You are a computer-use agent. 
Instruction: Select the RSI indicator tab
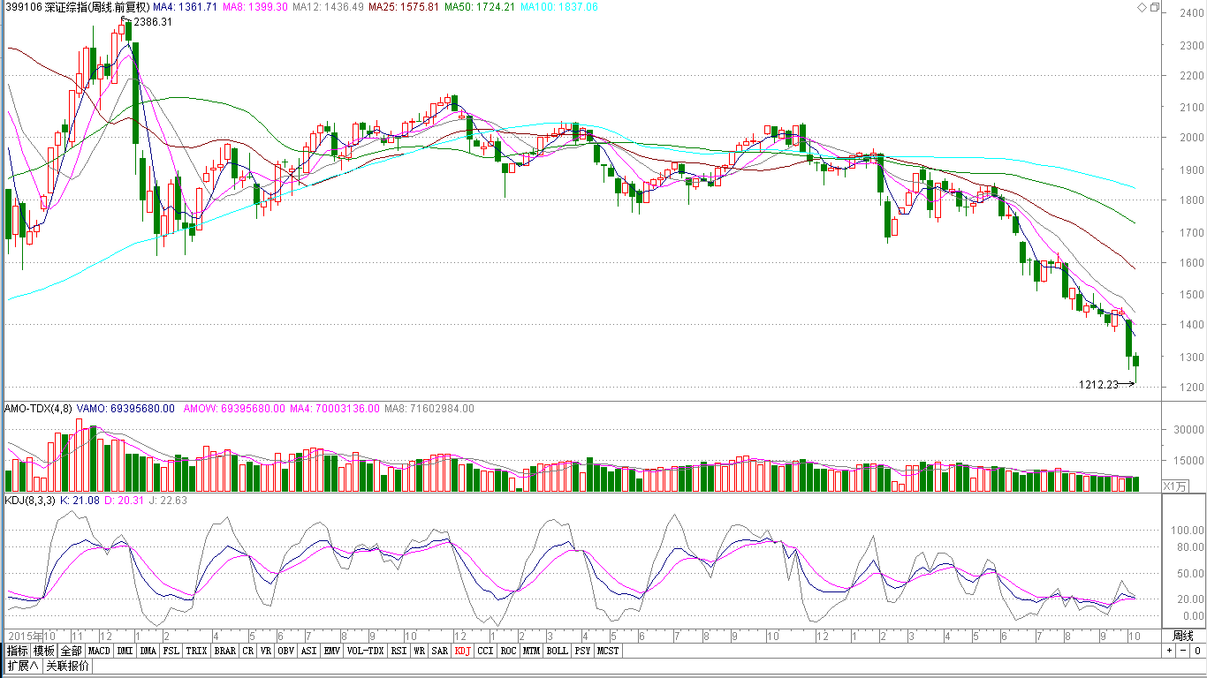(x=399, y=651)
